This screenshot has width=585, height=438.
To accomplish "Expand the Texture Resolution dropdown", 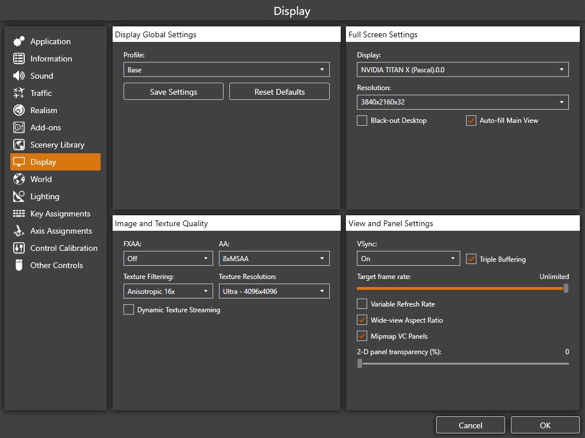I will tap(274, 292).
